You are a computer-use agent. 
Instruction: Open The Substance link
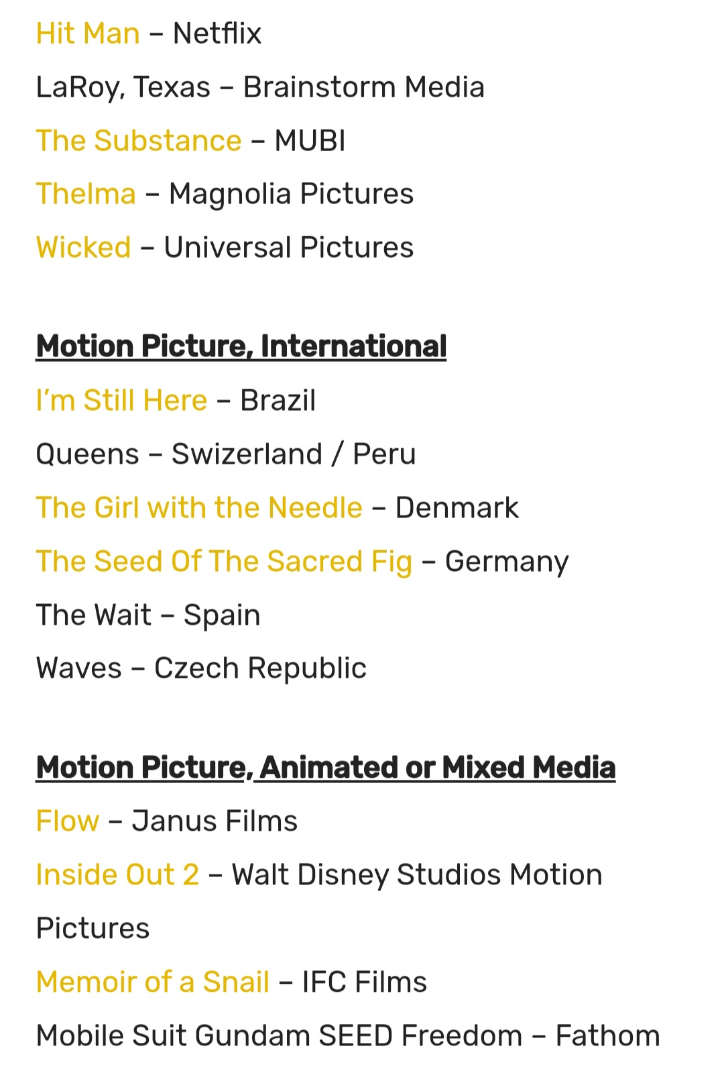[139, 141]
